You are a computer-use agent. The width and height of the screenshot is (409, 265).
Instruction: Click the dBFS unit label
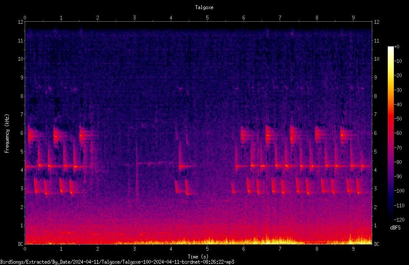coord(395,228)
